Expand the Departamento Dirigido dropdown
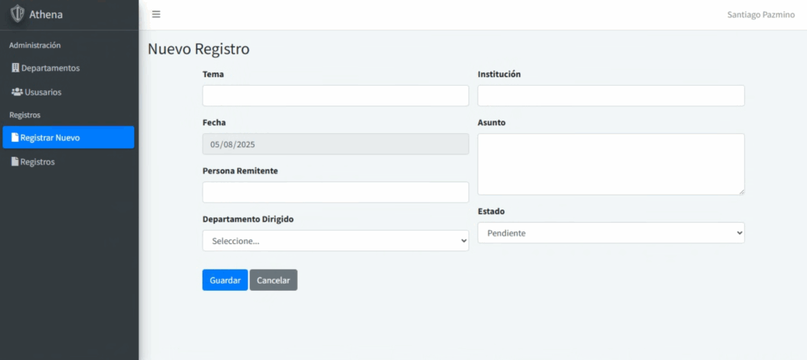The width and height of the screenshot is (807, 360). (335, 241)
